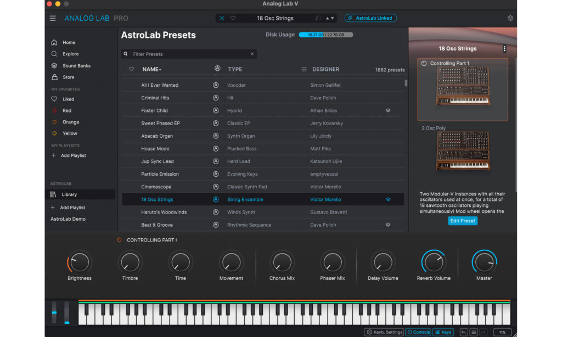Open the DESIGNER column filter header

[x=325, y=70]
